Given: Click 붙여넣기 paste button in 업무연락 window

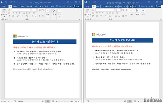Looking at the screenshot, I should pyautogui.click(x=88, y=13).
